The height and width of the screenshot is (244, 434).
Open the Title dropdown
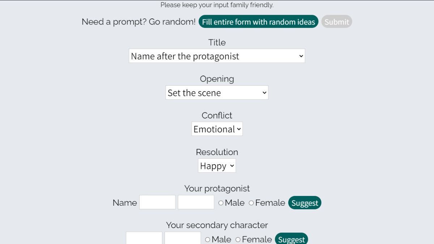(217, 56)
